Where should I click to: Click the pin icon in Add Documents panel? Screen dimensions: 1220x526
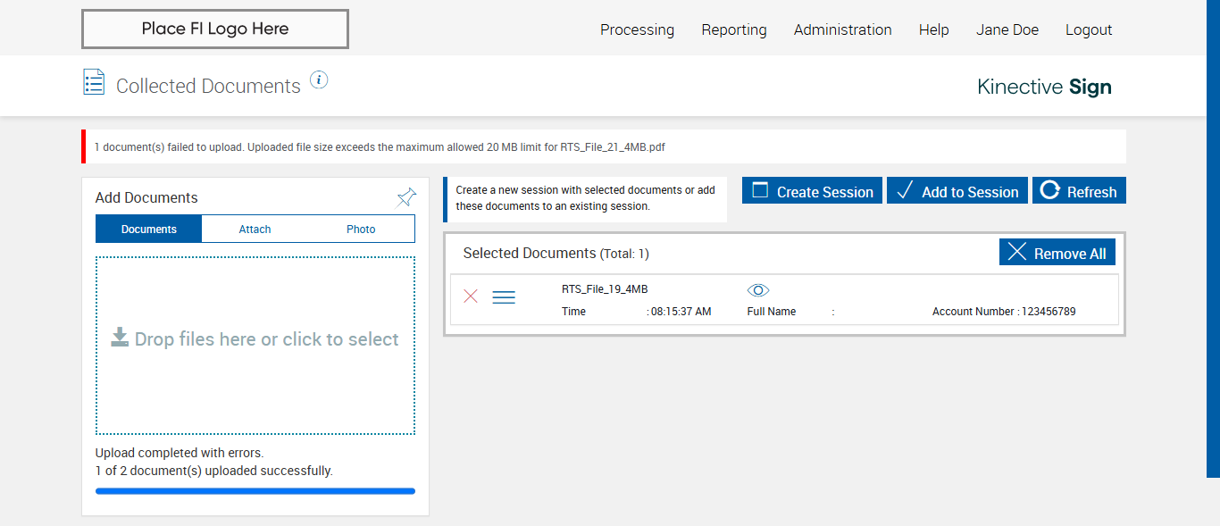(x=406, y=197)
